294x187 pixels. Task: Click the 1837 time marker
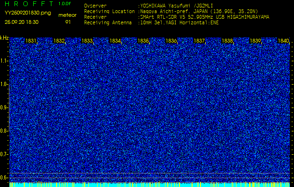(199, 41)
